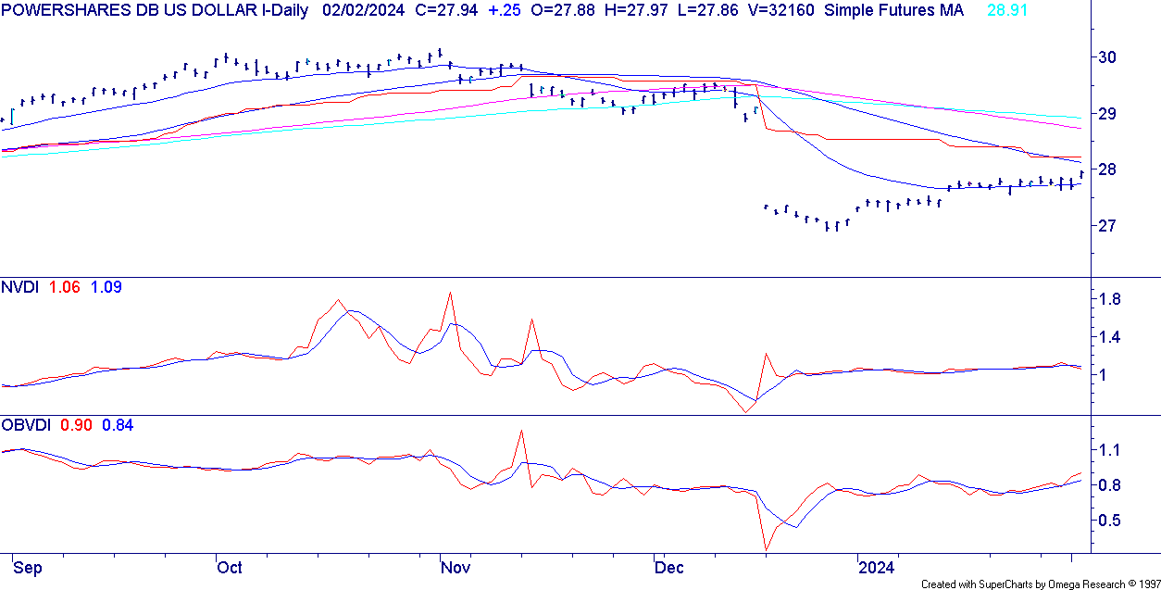Click the "Nov" month label on the time axis

pyautogui.click(x=455, y=566)
